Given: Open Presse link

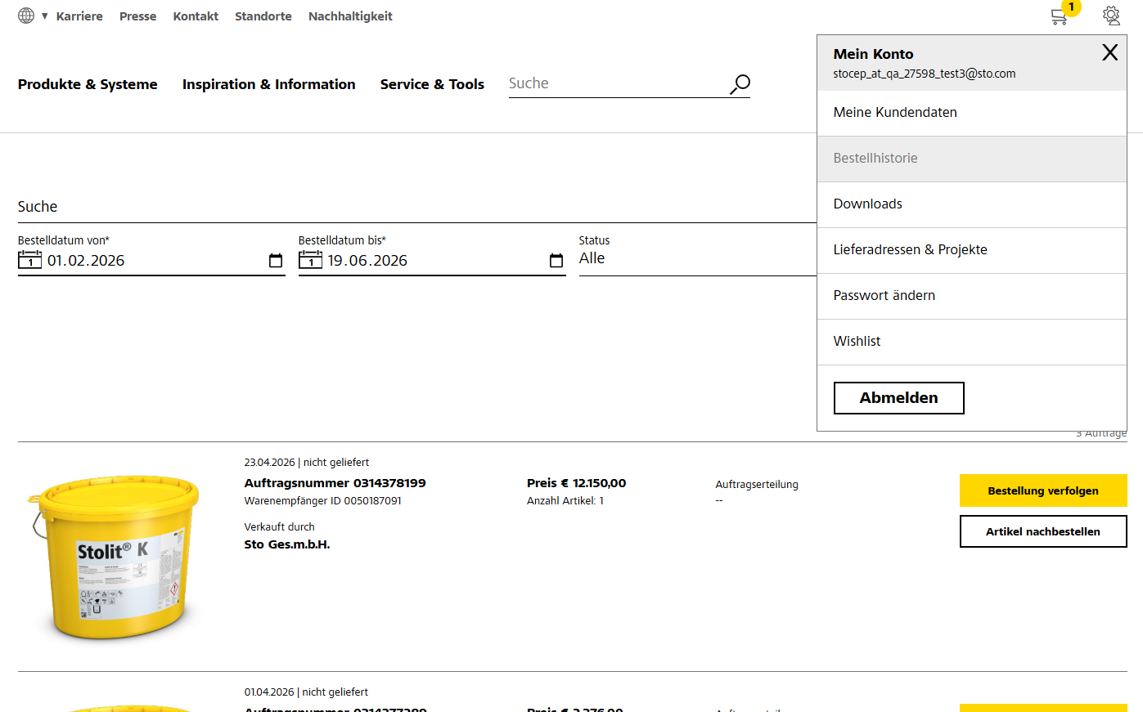Looking at the screenshot, I should click(x=137, y=16).
